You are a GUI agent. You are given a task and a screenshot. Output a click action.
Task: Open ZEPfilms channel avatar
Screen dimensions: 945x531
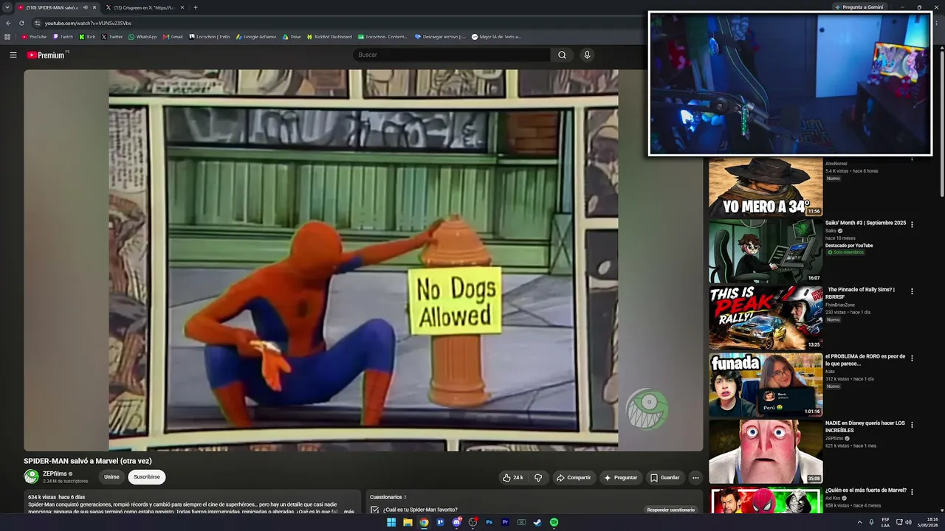tap(31, 477)
